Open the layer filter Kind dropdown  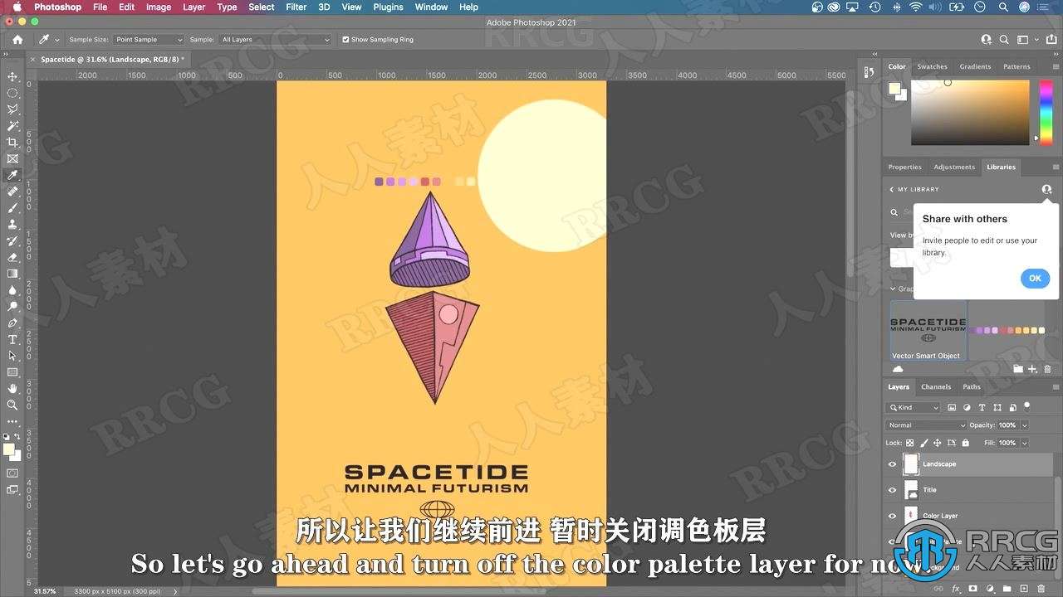coord(913,407)
